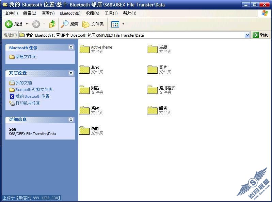272x202 pixels.
Task: Collapse the Bluetooth 任务 panel
Action: (71, 48)
